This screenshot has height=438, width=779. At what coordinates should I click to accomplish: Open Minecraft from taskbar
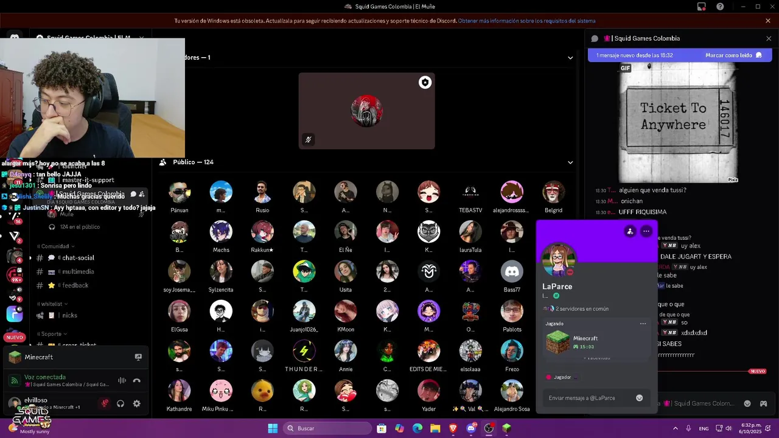(506, 428)
